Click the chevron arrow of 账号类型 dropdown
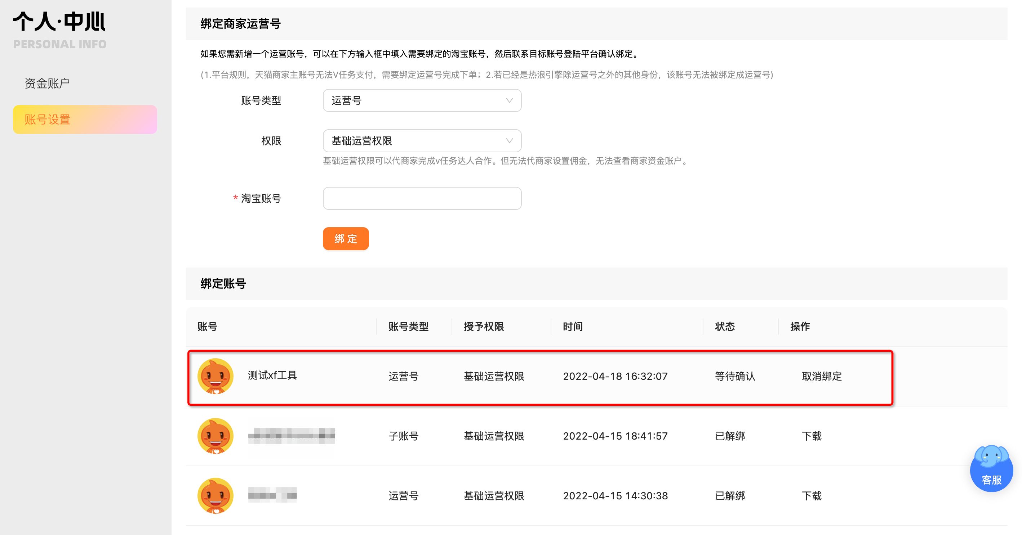Screen dimensions: 1022x535 click(510, 101)
